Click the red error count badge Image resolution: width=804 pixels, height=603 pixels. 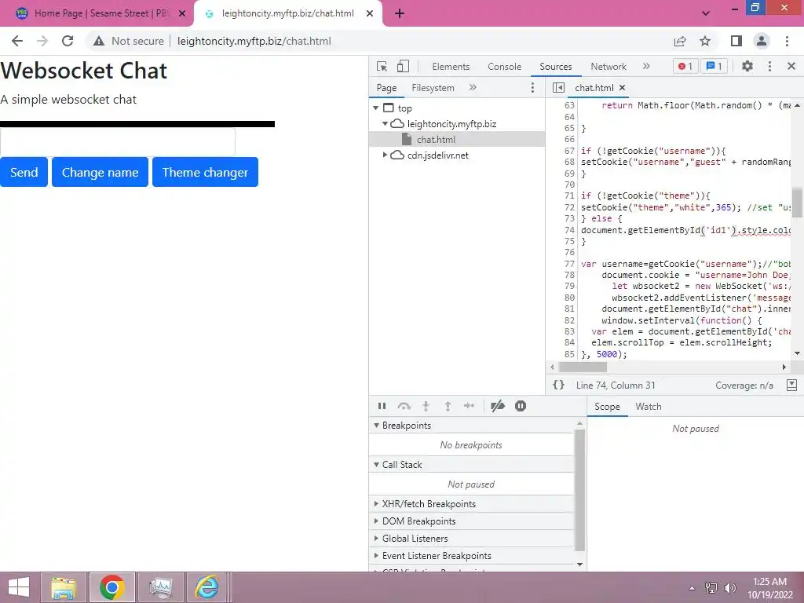coord(685,66)
